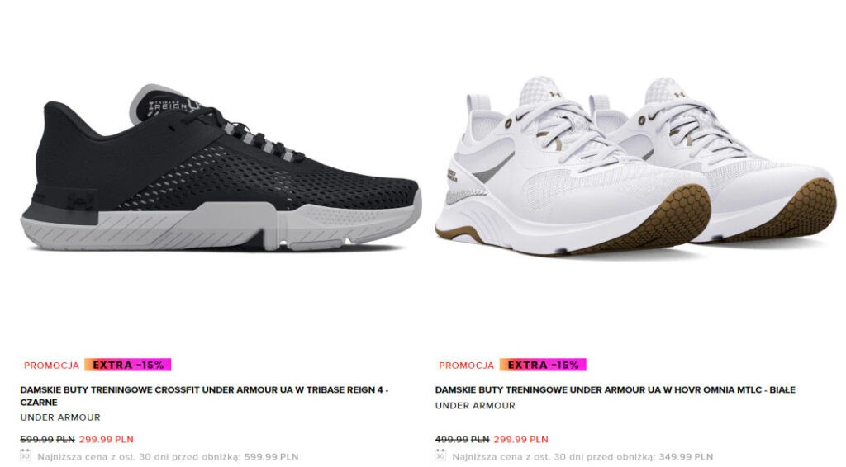Click the Tribase Reign 4 product title

[204, 396]
